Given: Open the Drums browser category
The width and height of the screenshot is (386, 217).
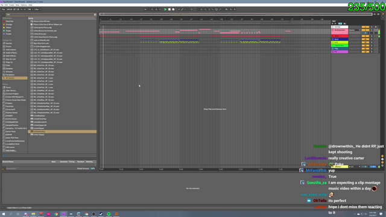Looking at the screenshot, I should click(8, 46).
